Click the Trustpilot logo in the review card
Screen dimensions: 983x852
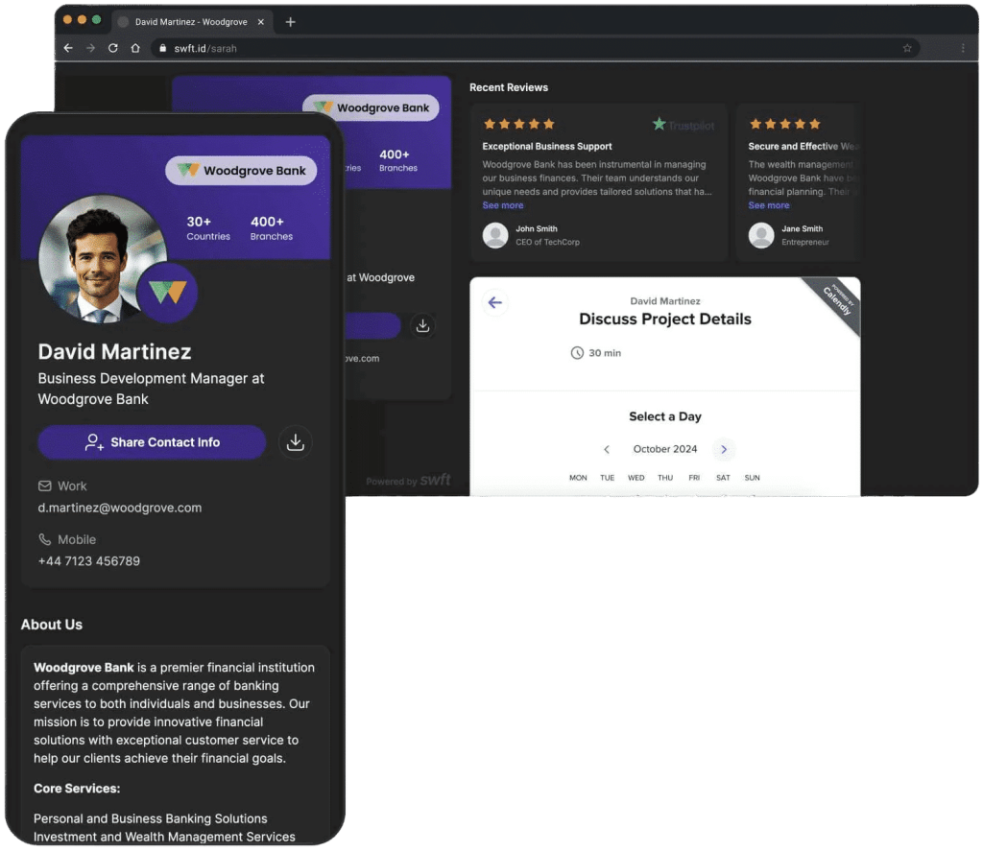(x=683, y=125)
